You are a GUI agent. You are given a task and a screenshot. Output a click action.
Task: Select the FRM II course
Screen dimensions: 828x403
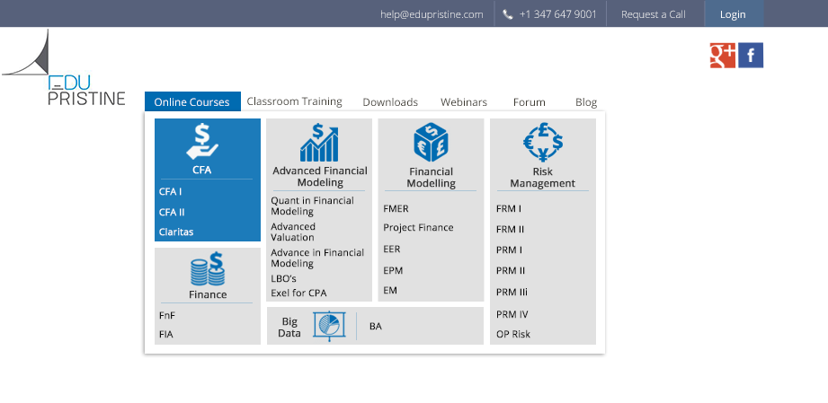pos(510,230)
